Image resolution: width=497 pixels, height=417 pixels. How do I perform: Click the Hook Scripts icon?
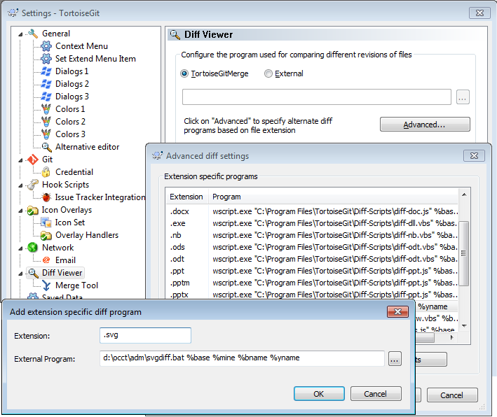(33, 185)
